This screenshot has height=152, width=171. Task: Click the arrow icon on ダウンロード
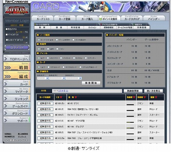(5, 113)
